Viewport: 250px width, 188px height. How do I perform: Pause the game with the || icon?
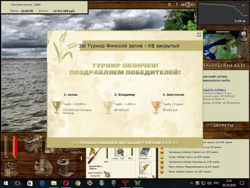tap(169, 5)
